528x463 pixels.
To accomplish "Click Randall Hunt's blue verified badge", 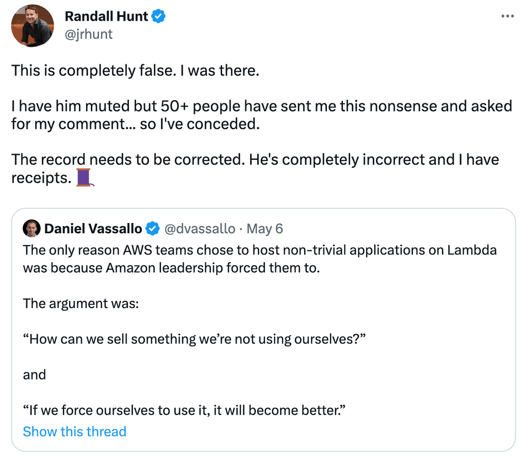I will pos(158,16).
